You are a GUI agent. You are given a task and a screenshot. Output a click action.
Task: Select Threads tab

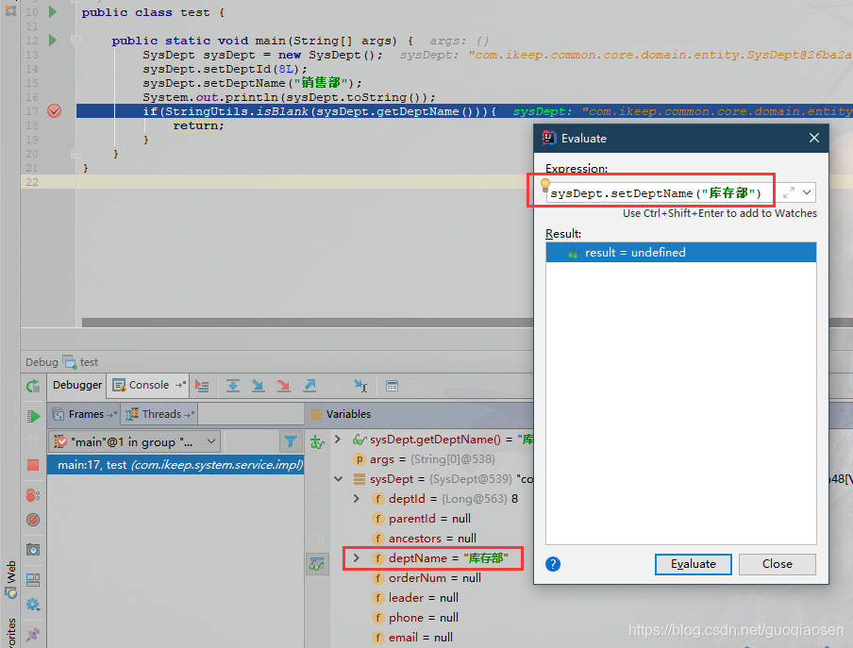tap(159, 414)
